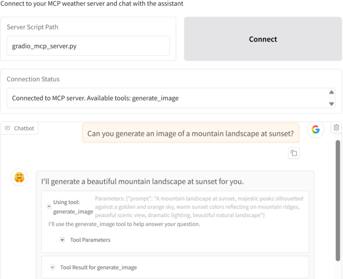
Task: Click the mountain landscape user message bubble
Action: (x=190, y=133)
